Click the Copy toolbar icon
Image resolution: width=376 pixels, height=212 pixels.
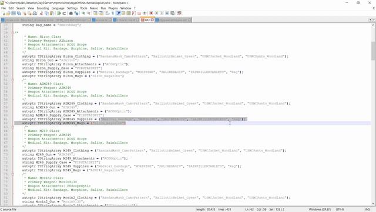tap(47, 13)
